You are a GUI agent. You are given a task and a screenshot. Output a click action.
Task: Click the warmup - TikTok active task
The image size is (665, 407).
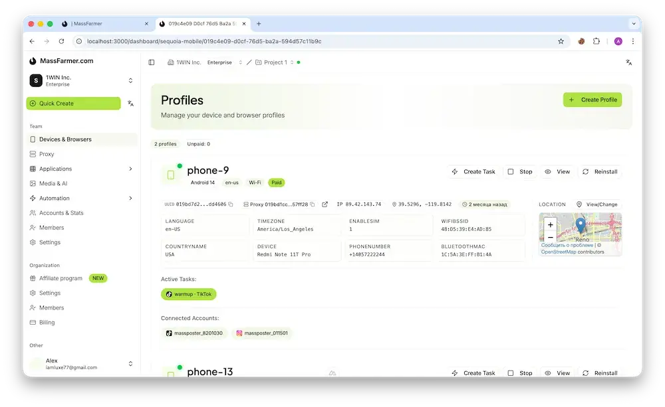189,294
